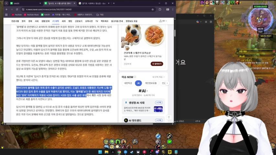
Task: Open Discord from the taskbar
Action: pyautogui.click(x=157, y=152)
